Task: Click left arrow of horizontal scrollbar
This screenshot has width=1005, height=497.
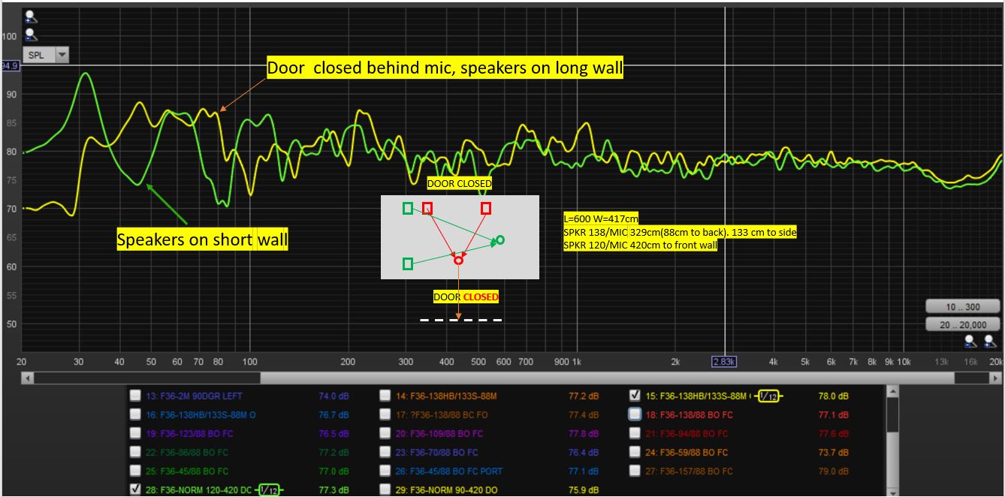Action: (x=29, y=378)
